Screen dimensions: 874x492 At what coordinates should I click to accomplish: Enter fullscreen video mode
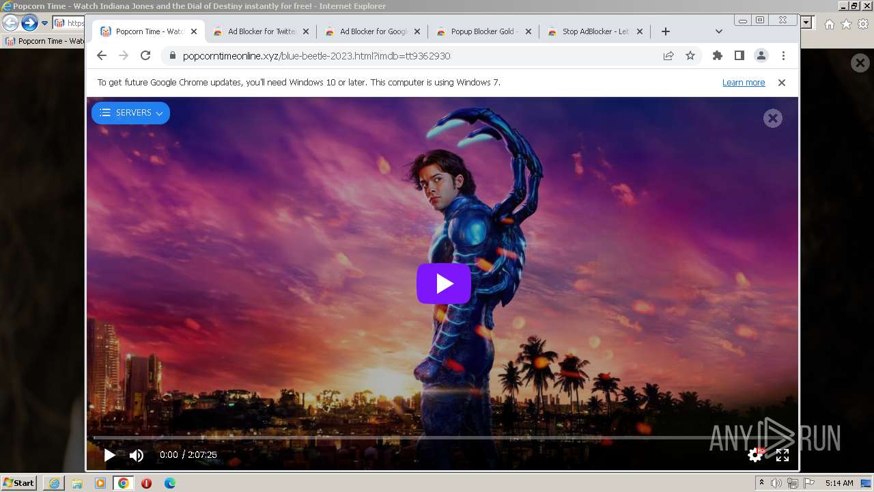point(783,455)
